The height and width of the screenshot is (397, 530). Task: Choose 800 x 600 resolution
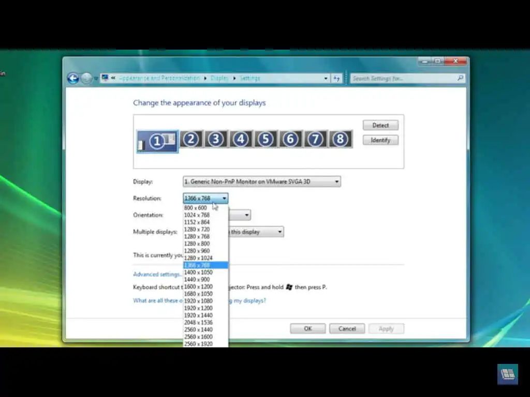coord(205,208)
